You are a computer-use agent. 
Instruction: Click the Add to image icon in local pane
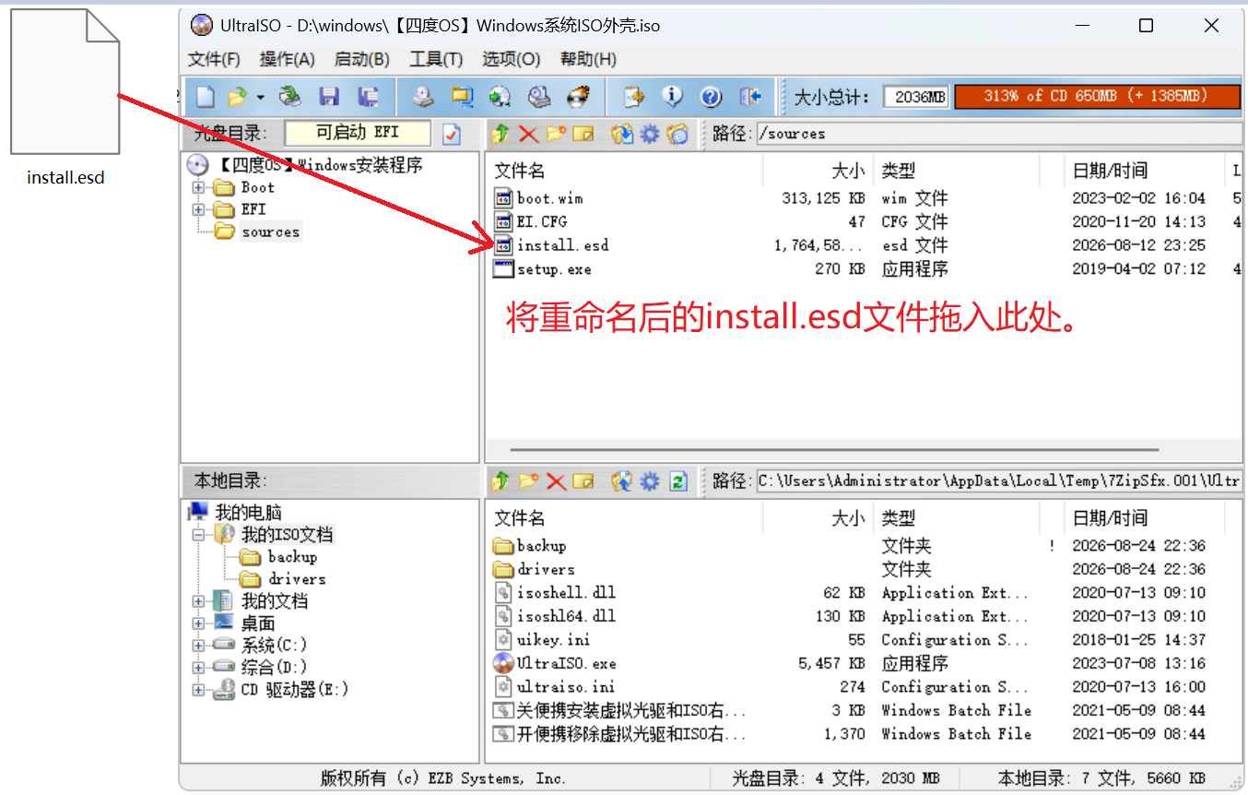click(x=622, y=481)
